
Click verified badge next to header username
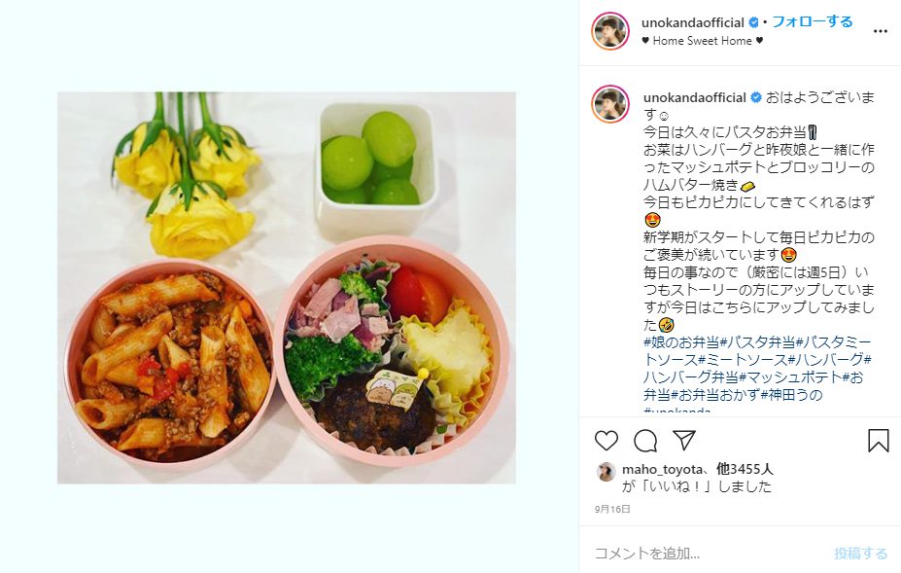(753, 22)
